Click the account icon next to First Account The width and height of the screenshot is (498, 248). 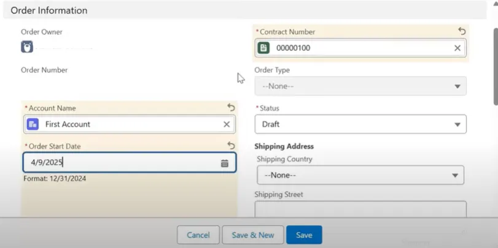pyautogui.click(x=33, y=124)
